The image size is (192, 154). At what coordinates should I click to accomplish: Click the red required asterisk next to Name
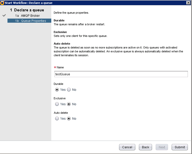pyautogui.click(x=55, y=67)
